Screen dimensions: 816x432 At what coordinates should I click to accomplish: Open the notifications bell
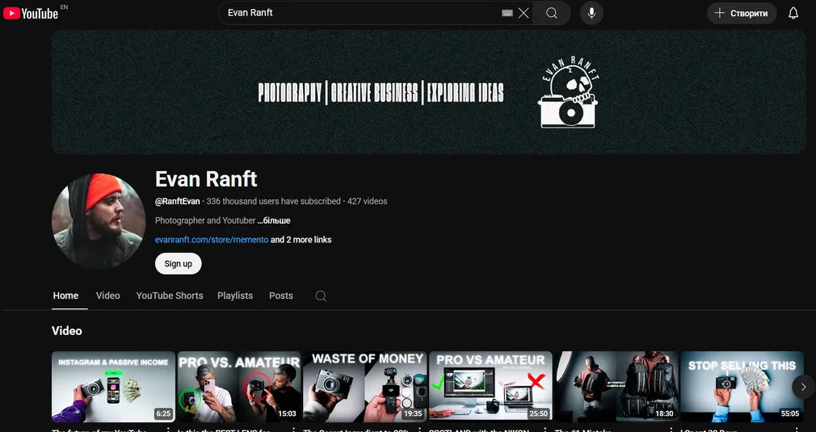coord(793,13)
